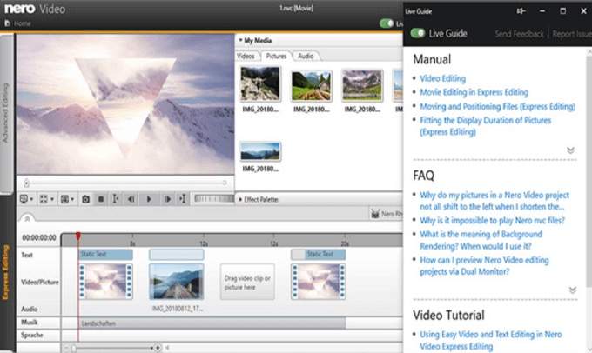Jump to the start of the clip
This screenshot has height=353, width=592.
coord(116,199)
